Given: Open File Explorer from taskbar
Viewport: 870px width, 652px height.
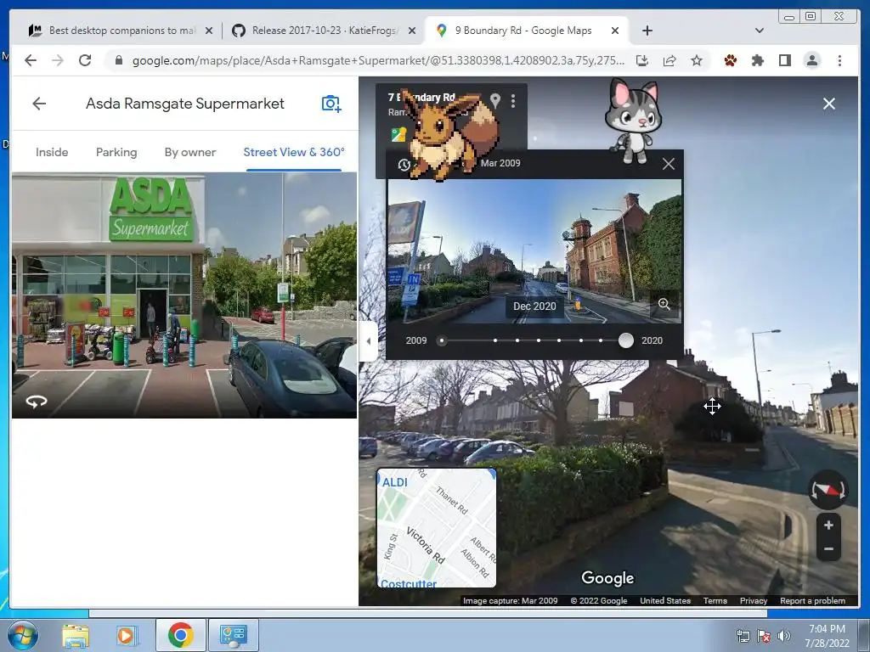Looking at the screenshot, I should click(x=76, y=635).
